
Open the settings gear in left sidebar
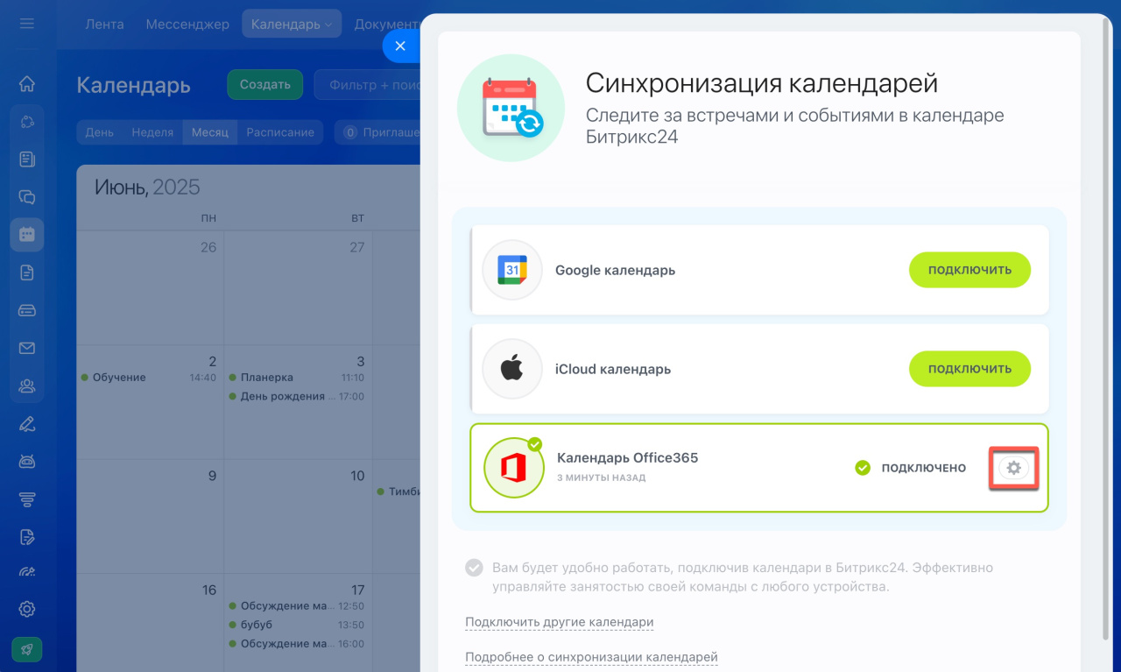[x=27, y=609]
